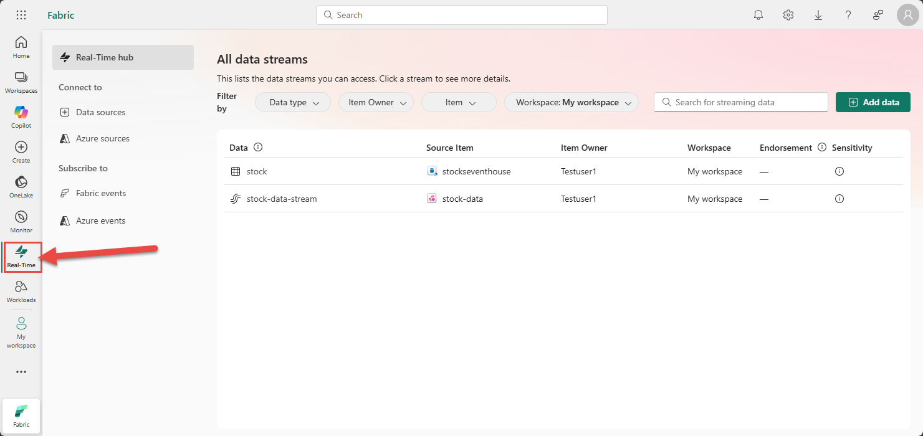Click the Workspace column header
923x436 pixels.
click(x=709, y=148)
